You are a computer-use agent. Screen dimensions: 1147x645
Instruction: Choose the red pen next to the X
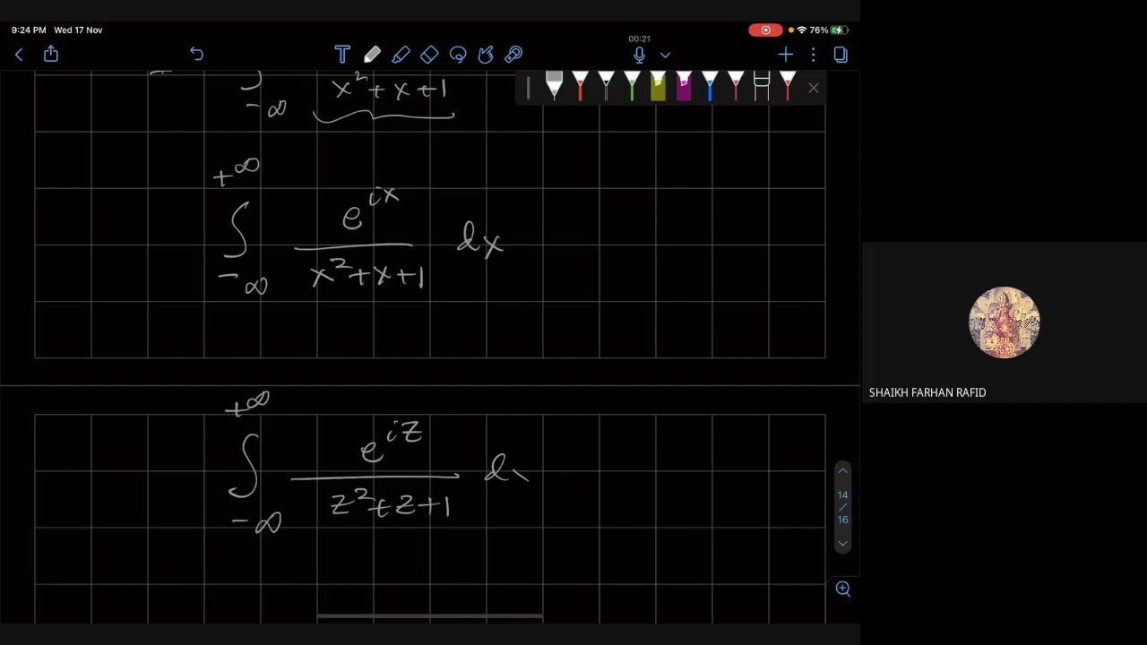[788, 87]
